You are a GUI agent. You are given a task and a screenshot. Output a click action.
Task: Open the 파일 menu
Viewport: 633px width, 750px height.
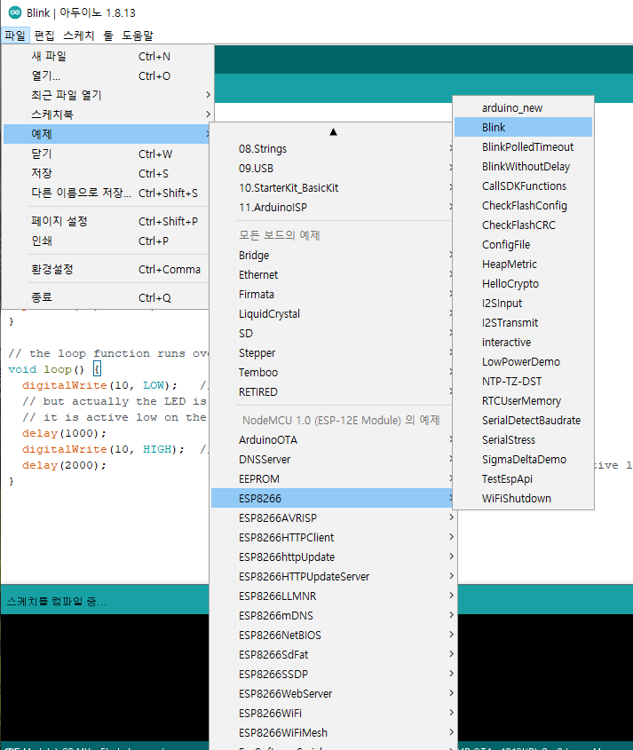tap(15, 36)
